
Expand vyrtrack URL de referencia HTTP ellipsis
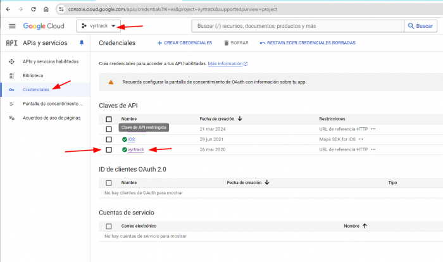coord(373,149)
